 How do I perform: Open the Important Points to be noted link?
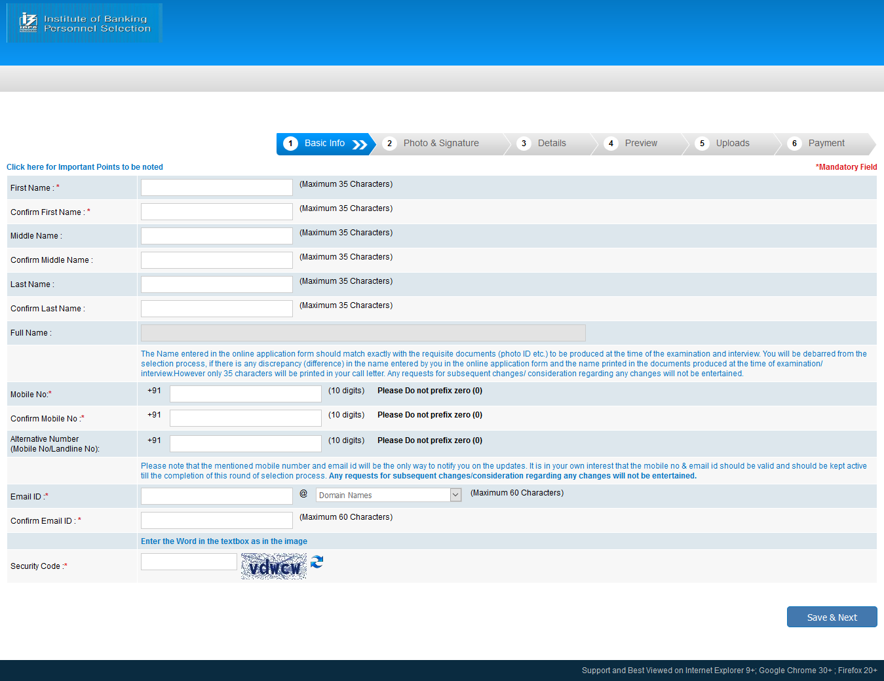(x=84, y=166)
